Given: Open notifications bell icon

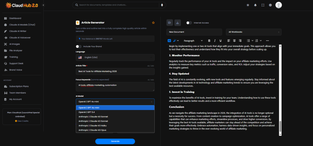Looking at the screenshot, I should (255, 5).
